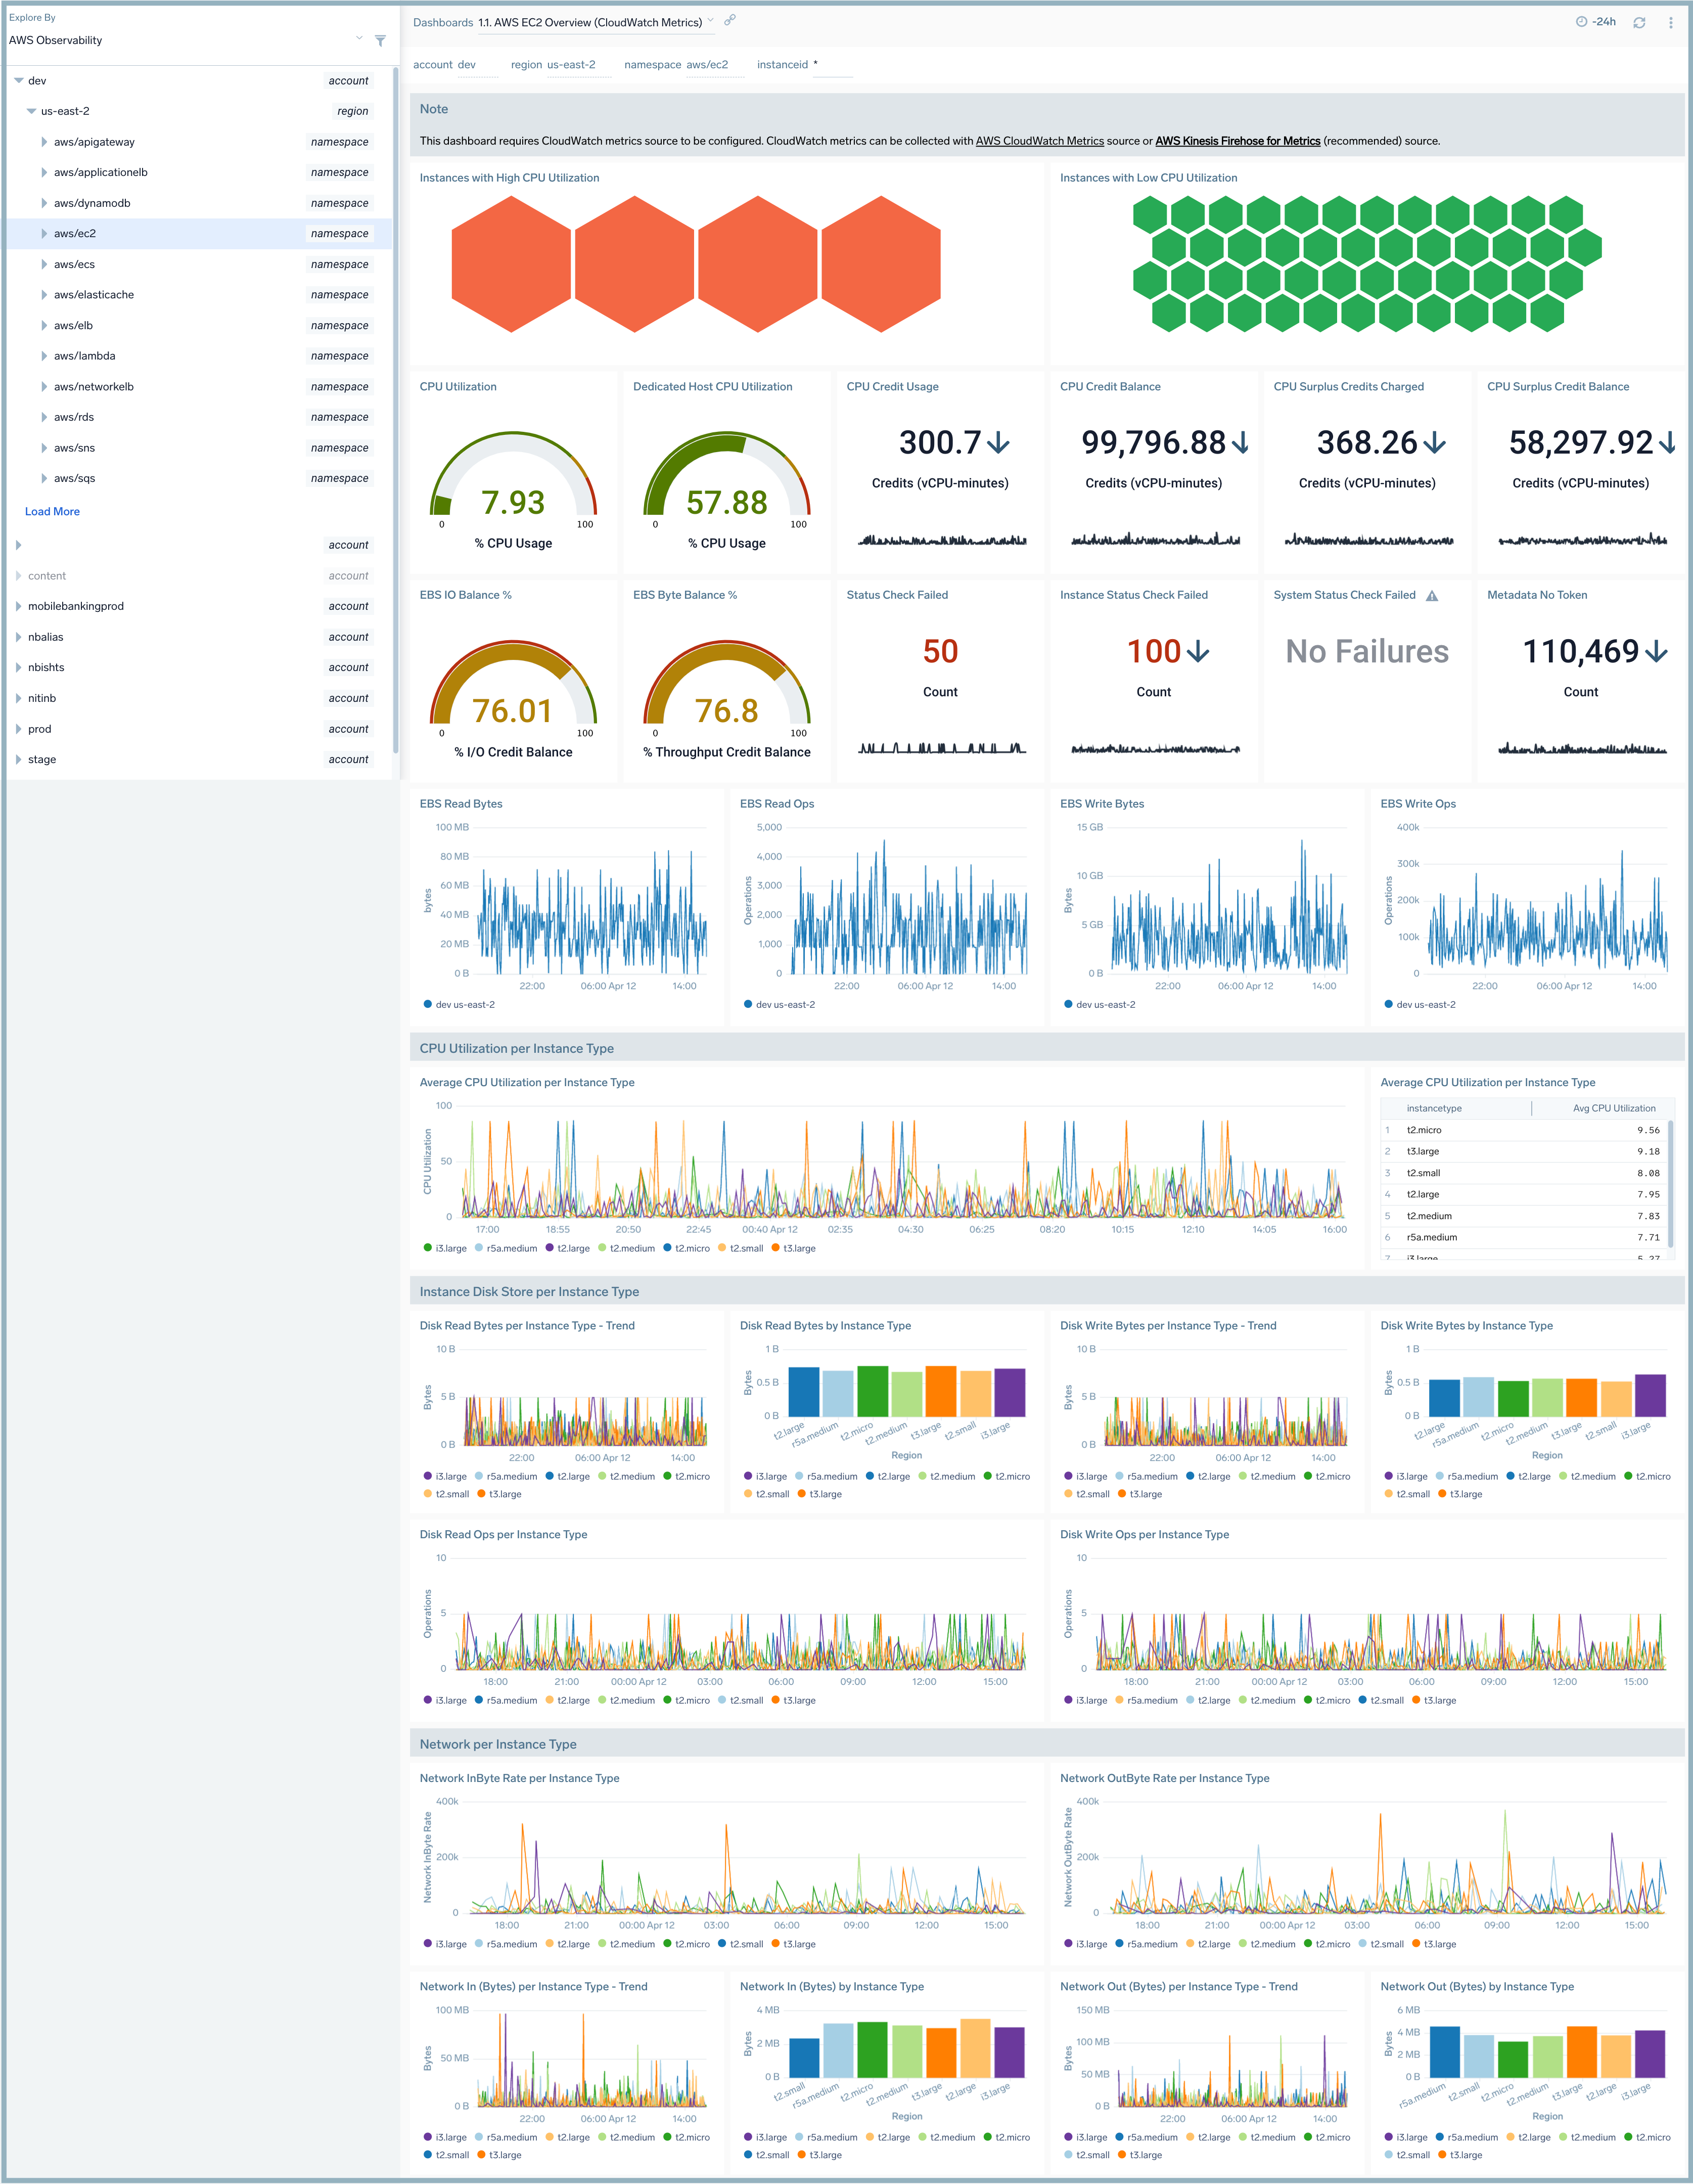Select the aws/lambda namespace
This screenshot has height=2184, width=1693.
click(84, 355)
